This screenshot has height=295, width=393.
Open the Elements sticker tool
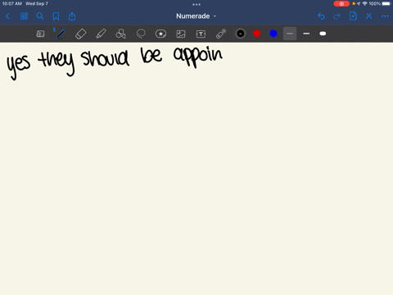(x=160, y=34)
